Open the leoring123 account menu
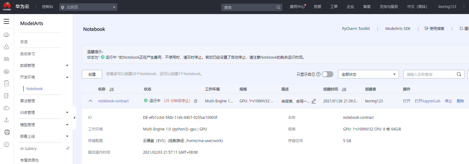 pyautogui.click(x=447, y=7)
